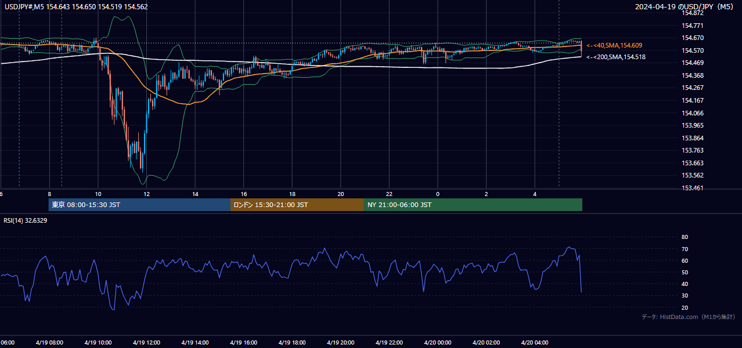The height and width of the screenshot is (348, 742).
Task: Click the "2024-04-19 のUSD/JPY (M5)" chart heading
Action: [685, 6]
